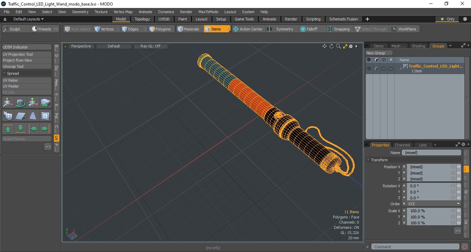Switch to the Channels tab
The image size is (471, 252).
pos(402,145)
